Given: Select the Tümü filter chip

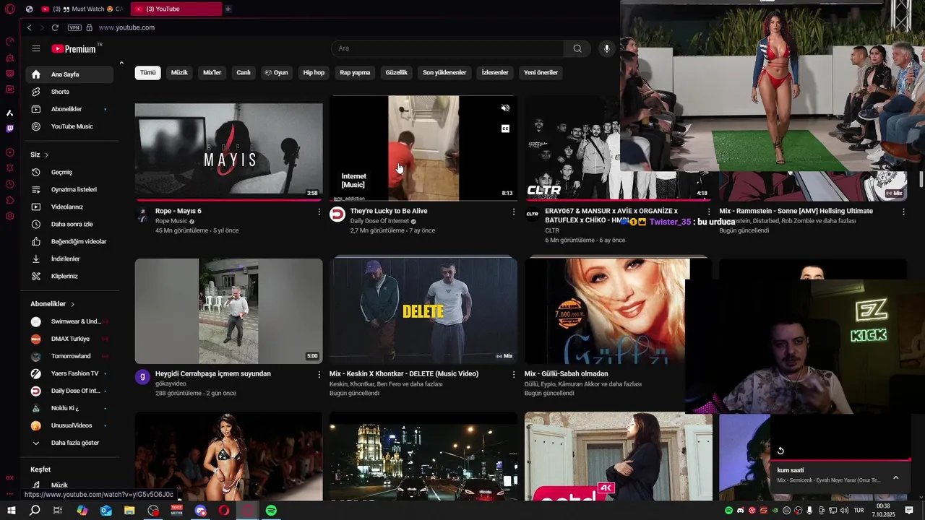Looking at the screenshot, I should pos(147,72).
